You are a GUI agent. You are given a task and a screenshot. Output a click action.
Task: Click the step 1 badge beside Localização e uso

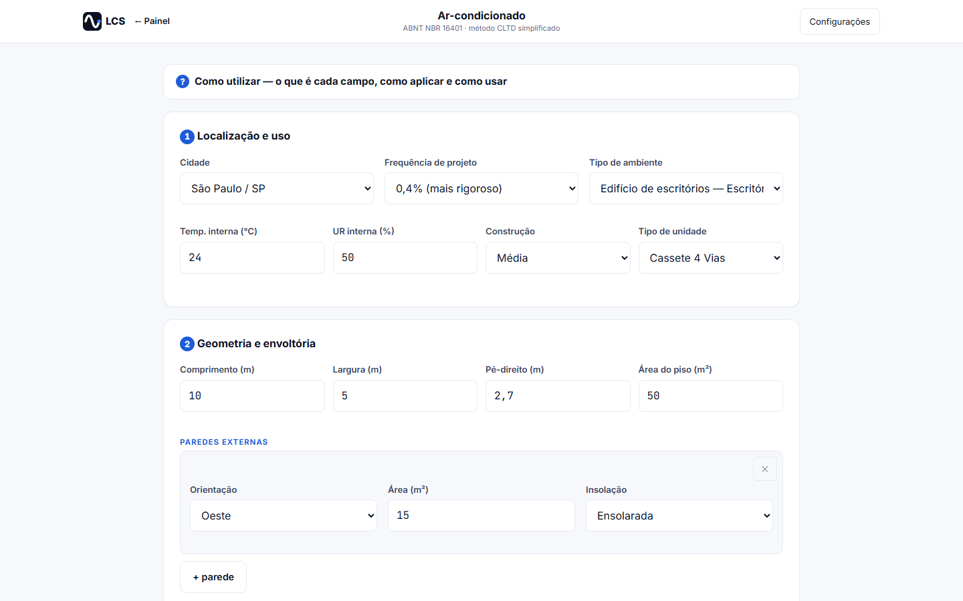pos(187,136)
